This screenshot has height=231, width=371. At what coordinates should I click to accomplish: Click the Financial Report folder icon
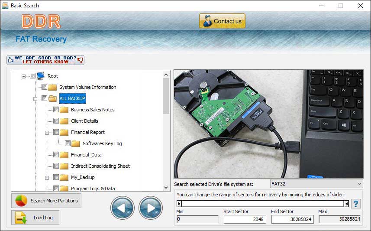coord(64,132)
